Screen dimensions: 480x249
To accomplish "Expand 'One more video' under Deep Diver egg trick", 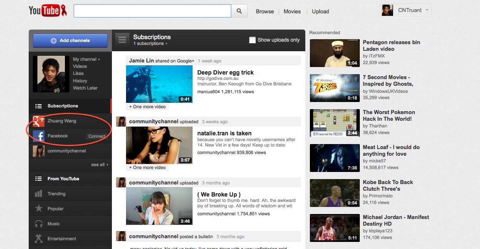I will pyautogui.click(x=147, y=107).
